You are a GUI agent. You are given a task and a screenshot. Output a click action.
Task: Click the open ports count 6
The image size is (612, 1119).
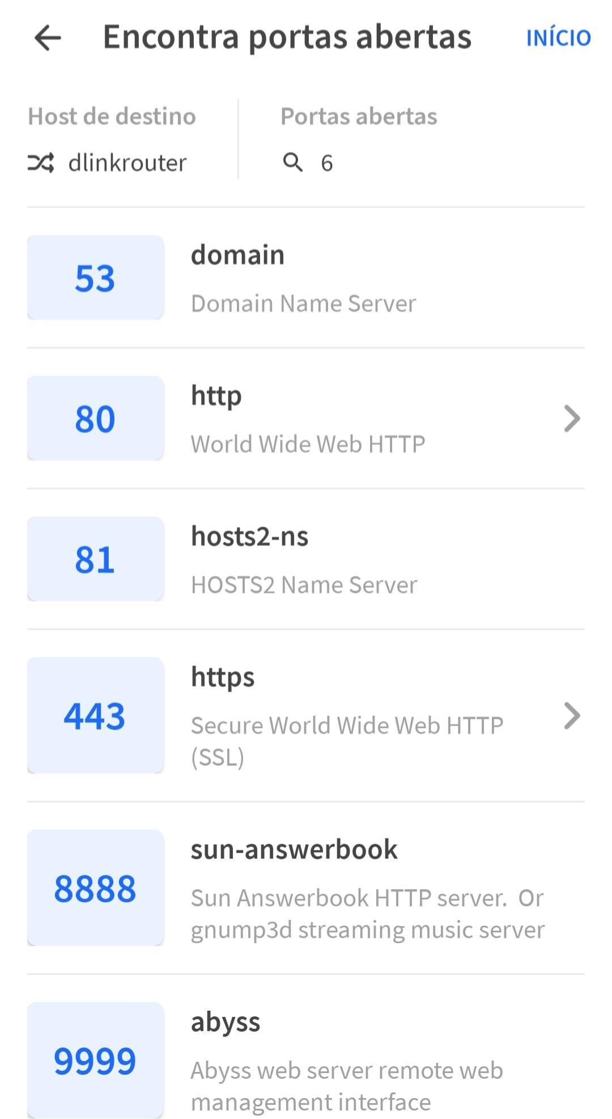327,163
